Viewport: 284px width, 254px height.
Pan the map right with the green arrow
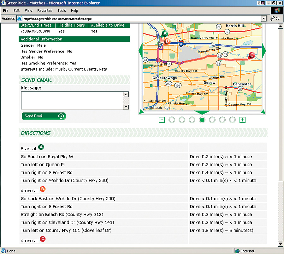(x=264, y=51)
